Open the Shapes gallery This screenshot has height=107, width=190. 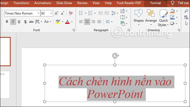pyautogui.click(x=139, y=17)
